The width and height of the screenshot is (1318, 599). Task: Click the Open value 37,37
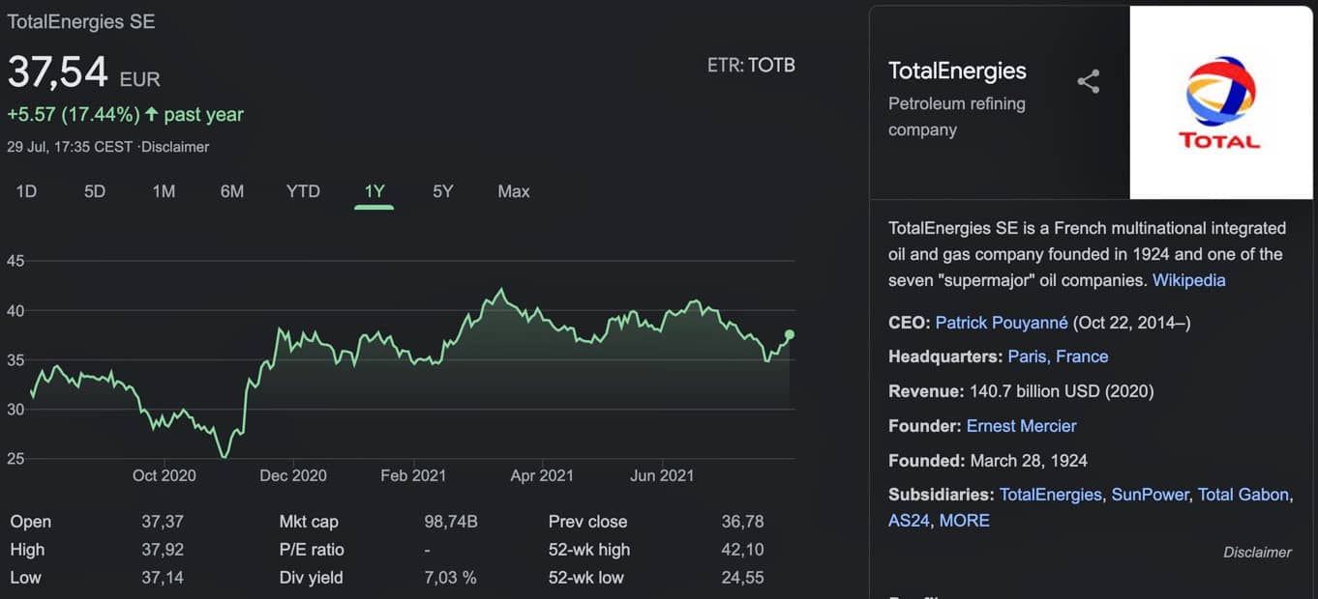click(163, 522)
